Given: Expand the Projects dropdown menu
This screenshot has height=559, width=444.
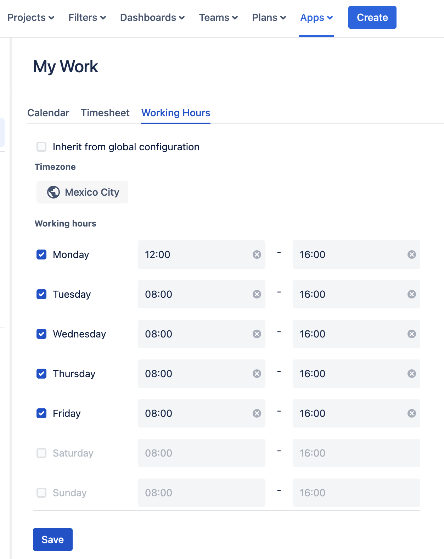Looking at the screenshot, I should pyautogui.click(x=31, y=18).
